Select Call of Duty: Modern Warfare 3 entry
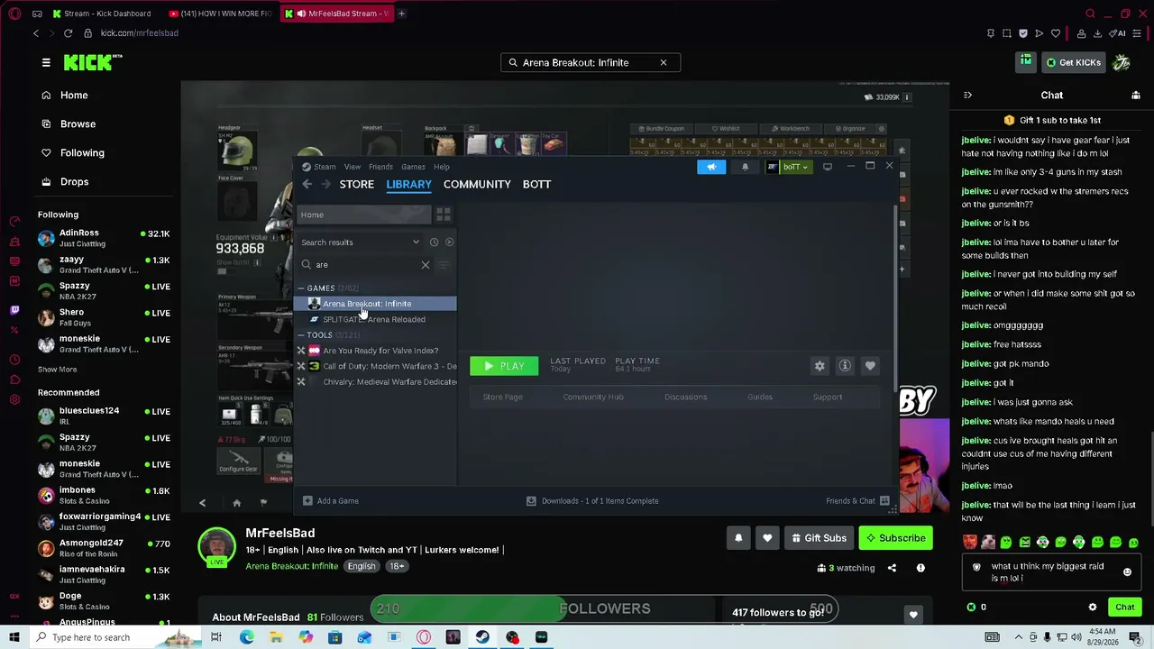The height and width of the screenshot is (649, 1154). click(389, 366)
